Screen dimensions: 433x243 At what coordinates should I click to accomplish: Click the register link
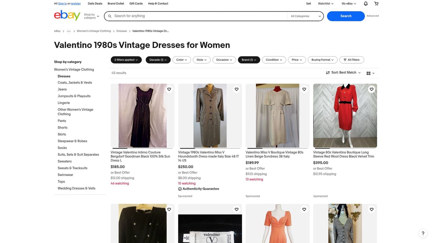click(76, 4)
